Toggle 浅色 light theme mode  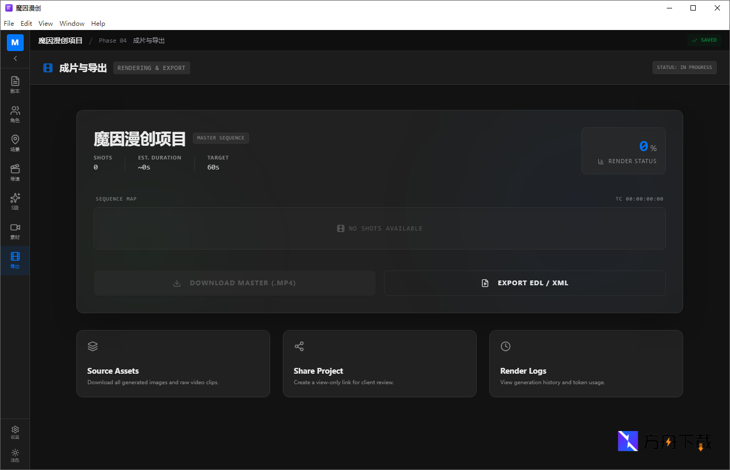[15, 455]
